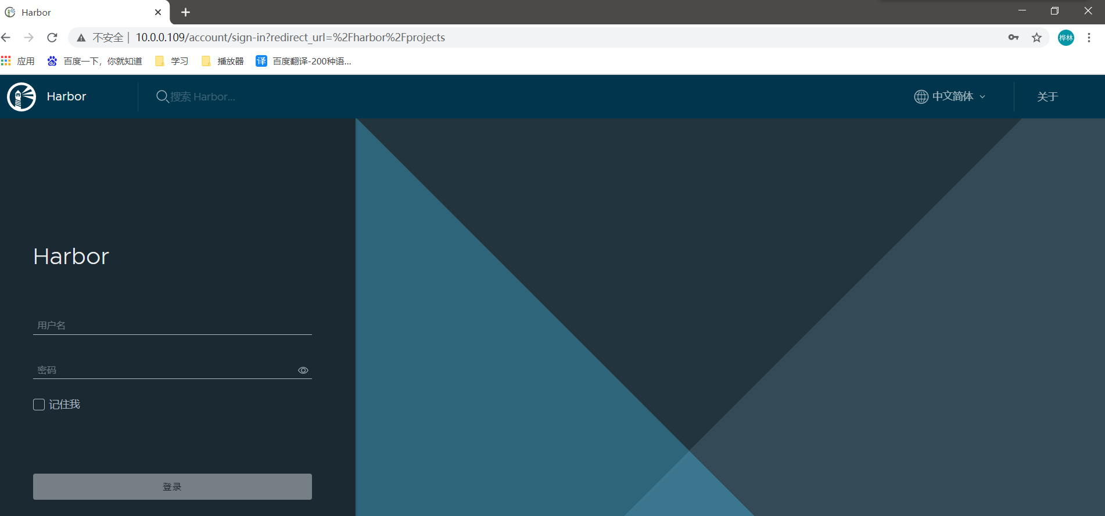Close the Harbor browser tab

pos(158,12)
